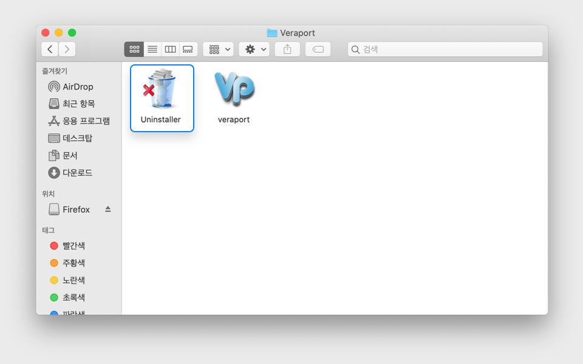Open the group-by arrangement dropdown
583x364 pixels.
[219, 49]
